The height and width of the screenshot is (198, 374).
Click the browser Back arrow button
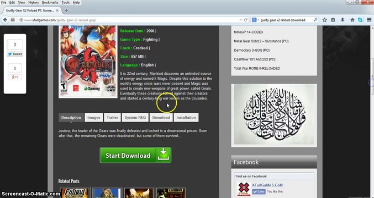(x=5, y=20)
